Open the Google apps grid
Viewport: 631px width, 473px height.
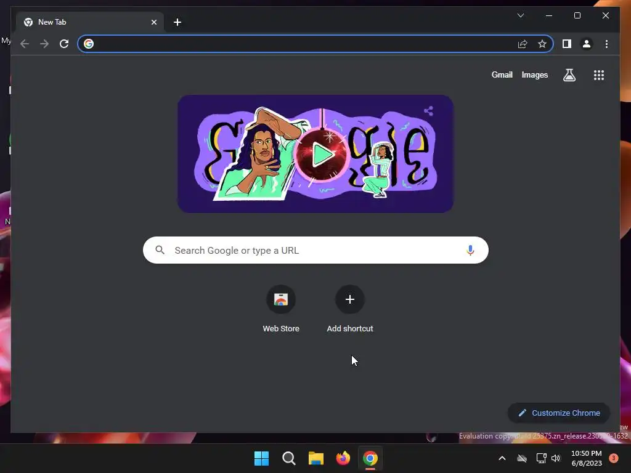(x=599, y=75)
